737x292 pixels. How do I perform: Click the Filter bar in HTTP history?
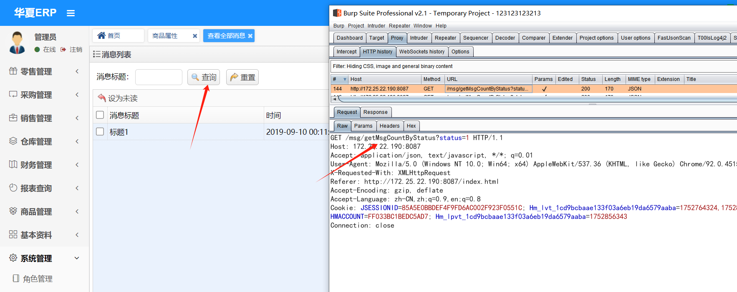click(x=534, y=66)
